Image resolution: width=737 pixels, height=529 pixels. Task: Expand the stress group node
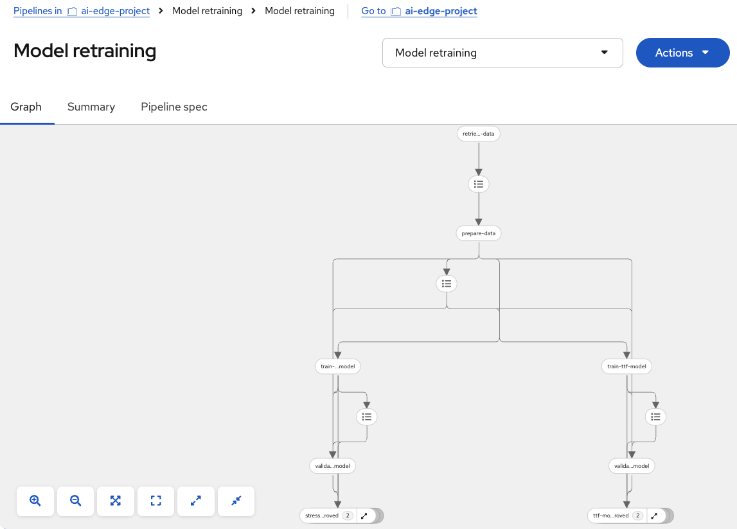click(364, 516)
